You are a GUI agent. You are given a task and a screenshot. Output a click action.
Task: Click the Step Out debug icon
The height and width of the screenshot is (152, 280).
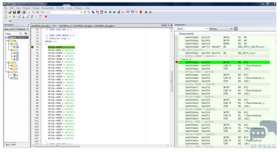(28, 17)
